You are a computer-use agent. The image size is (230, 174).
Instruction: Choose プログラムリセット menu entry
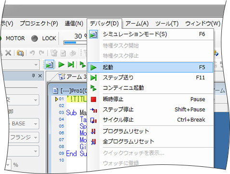coord(150,131)
